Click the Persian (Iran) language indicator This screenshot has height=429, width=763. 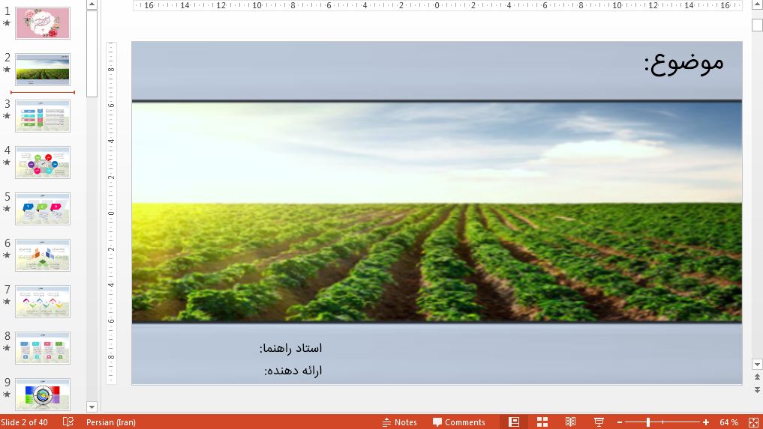(111, 422)
